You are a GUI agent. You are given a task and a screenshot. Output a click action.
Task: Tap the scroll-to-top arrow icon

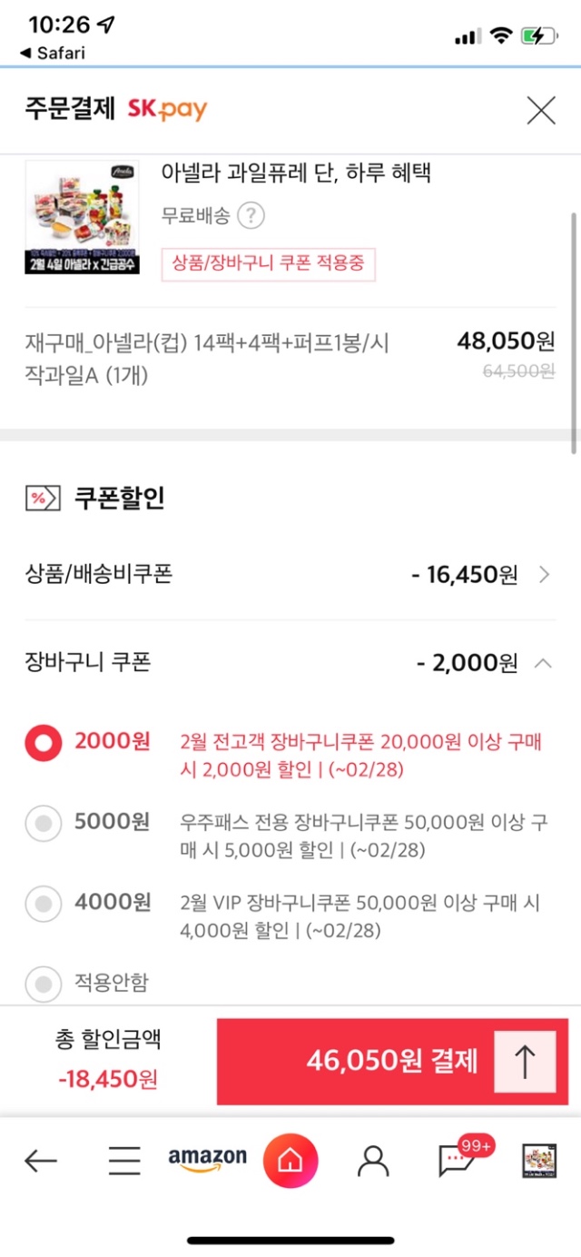point(525,1062)
